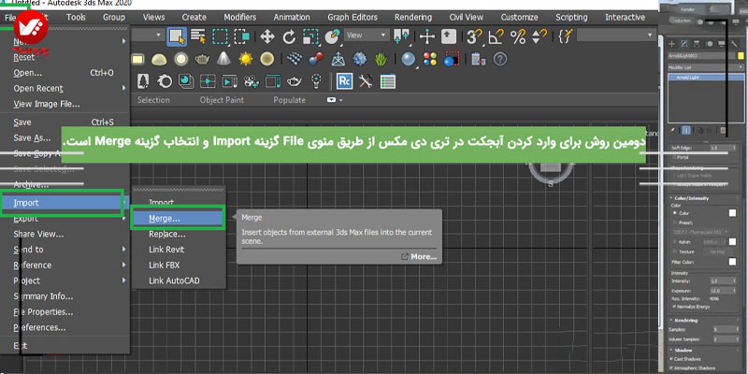
Task: Click the question mark help icon
Action: click(499, 59)
